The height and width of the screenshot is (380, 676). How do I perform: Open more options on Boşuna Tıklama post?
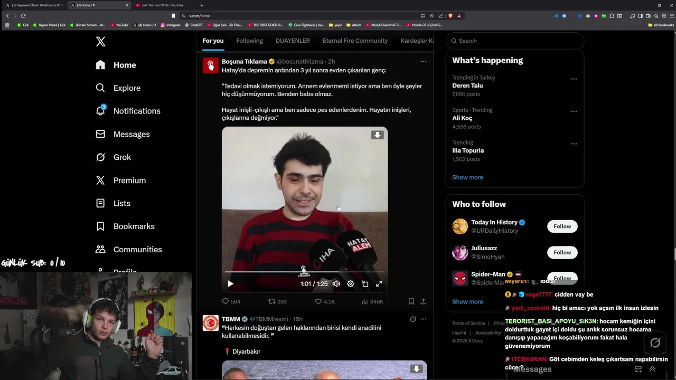tap(423, 61)
